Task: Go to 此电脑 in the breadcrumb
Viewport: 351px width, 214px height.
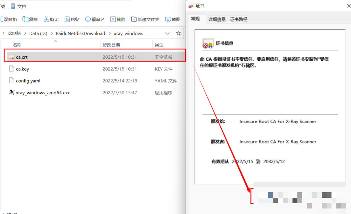Action: coord(14,33)
